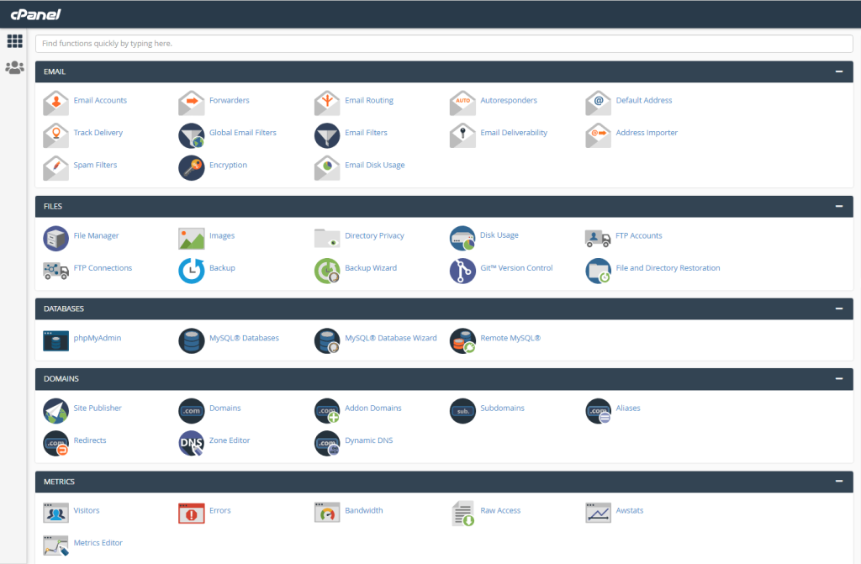Click the MySQL Database Wizard link
Viewport: 861px width, 564px height.
coord(390,339)
